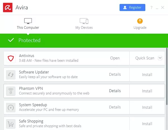
Task: Click the Antivirus shield icon
Action: [11, 58]
